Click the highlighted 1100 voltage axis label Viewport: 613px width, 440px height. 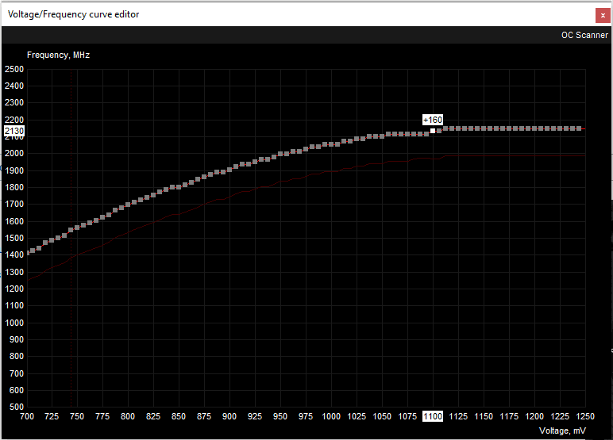[x=433, y=416]
